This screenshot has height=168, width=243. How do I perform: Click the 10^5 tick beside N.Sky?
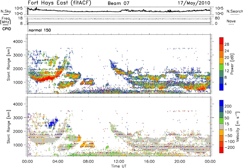coord(19,8)
